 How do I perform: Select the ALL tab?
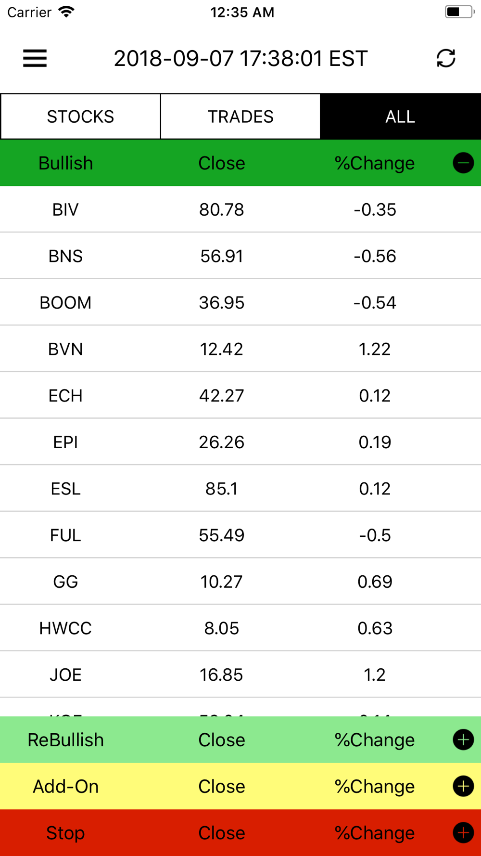[400, 117]
